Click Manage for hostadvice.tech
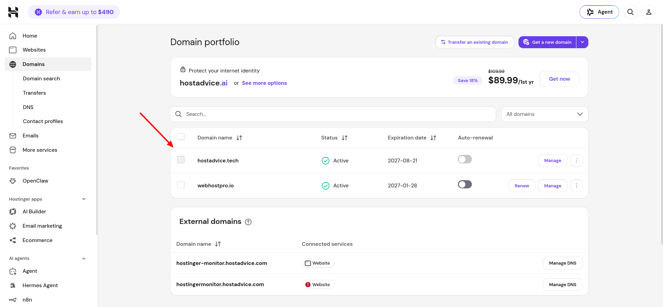 click(552, 161)
